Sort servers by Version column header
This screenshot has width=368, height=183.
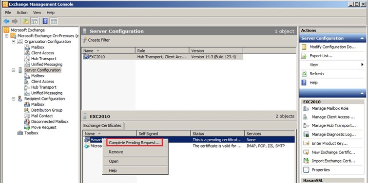(216, 50)
